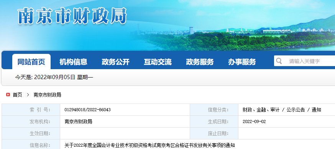Click the notice title starting 关于2022年度全国会计
The height and width of the screenshot is (149, 335).
(150, 146)
